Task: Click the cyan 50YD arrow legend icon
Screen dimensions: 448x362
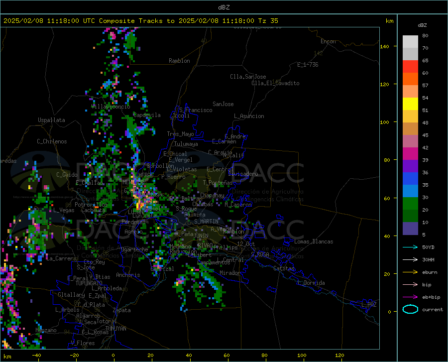Action: (x=410, y=247)
